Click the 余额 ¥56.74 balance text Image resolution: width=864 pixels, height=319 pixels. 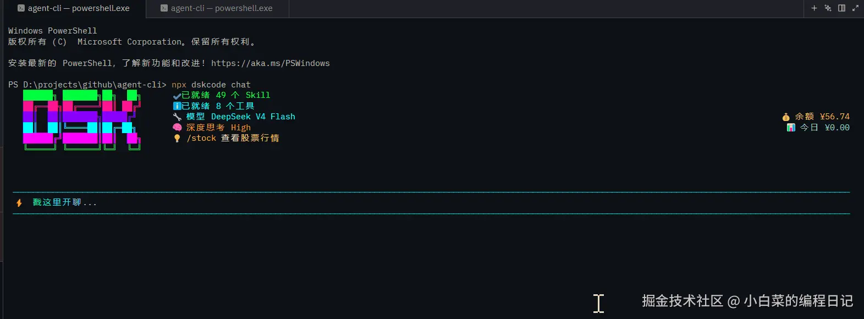pos(822,117)
